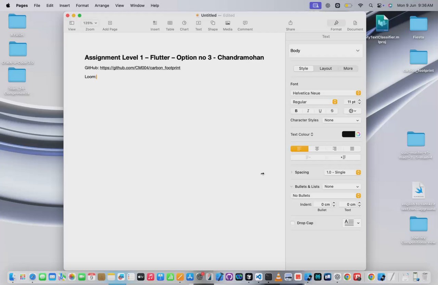Viewport: 438px width, 285px height.
Task: Add a Comment using toolbar icon
Action: tap(245, 23)
